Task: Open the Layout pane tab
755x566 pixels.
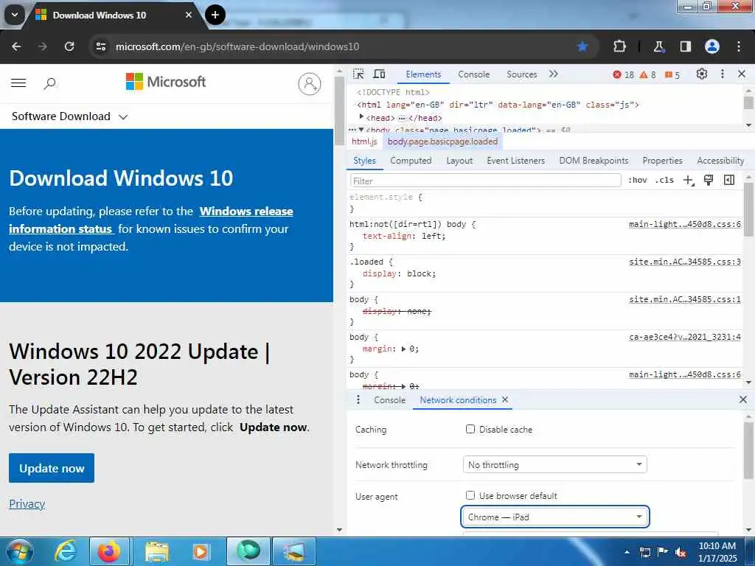Action: pyautogui.click(x=459, y=161)
